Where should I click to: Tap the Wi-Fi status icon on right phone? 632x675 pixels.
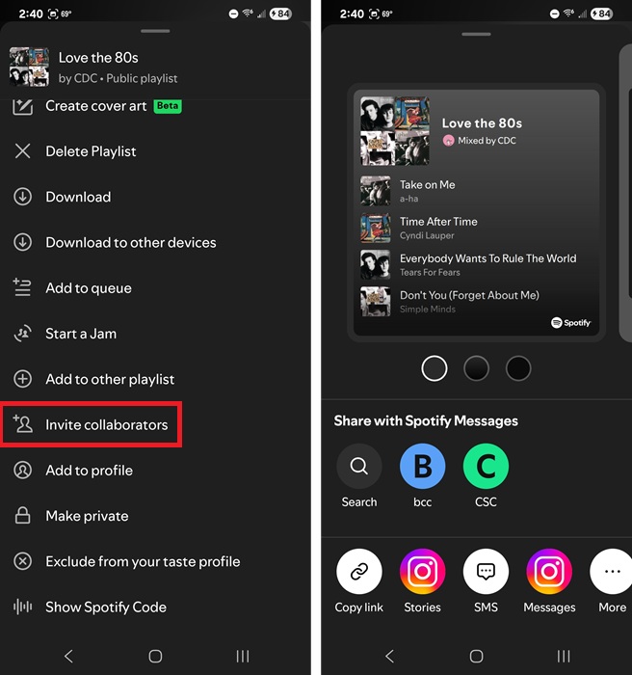[x=568, y=13]
